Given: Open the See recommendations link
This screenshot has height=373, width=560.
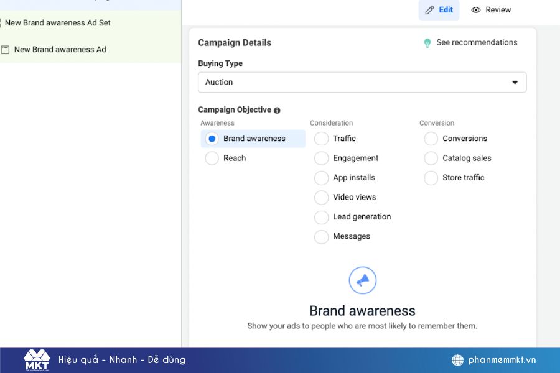Looking at the screenshot, I should tap(477, 43).
